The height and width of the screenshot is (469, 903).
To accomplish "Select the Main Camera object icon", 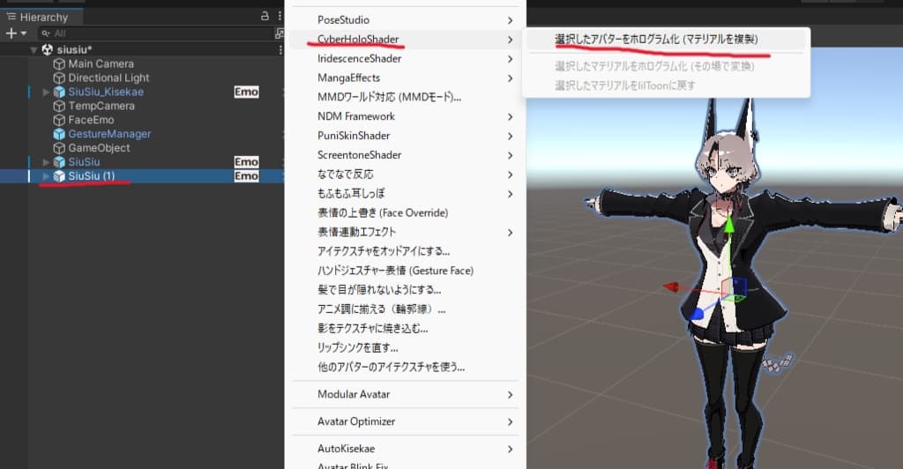I will 59,63.
